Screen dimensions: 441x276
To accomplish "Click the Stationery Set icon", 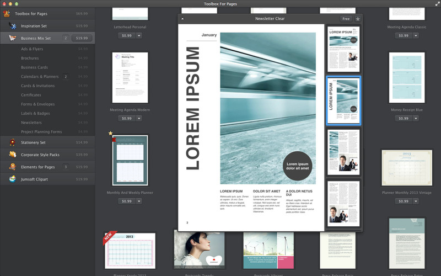I will tap(12, 142).
